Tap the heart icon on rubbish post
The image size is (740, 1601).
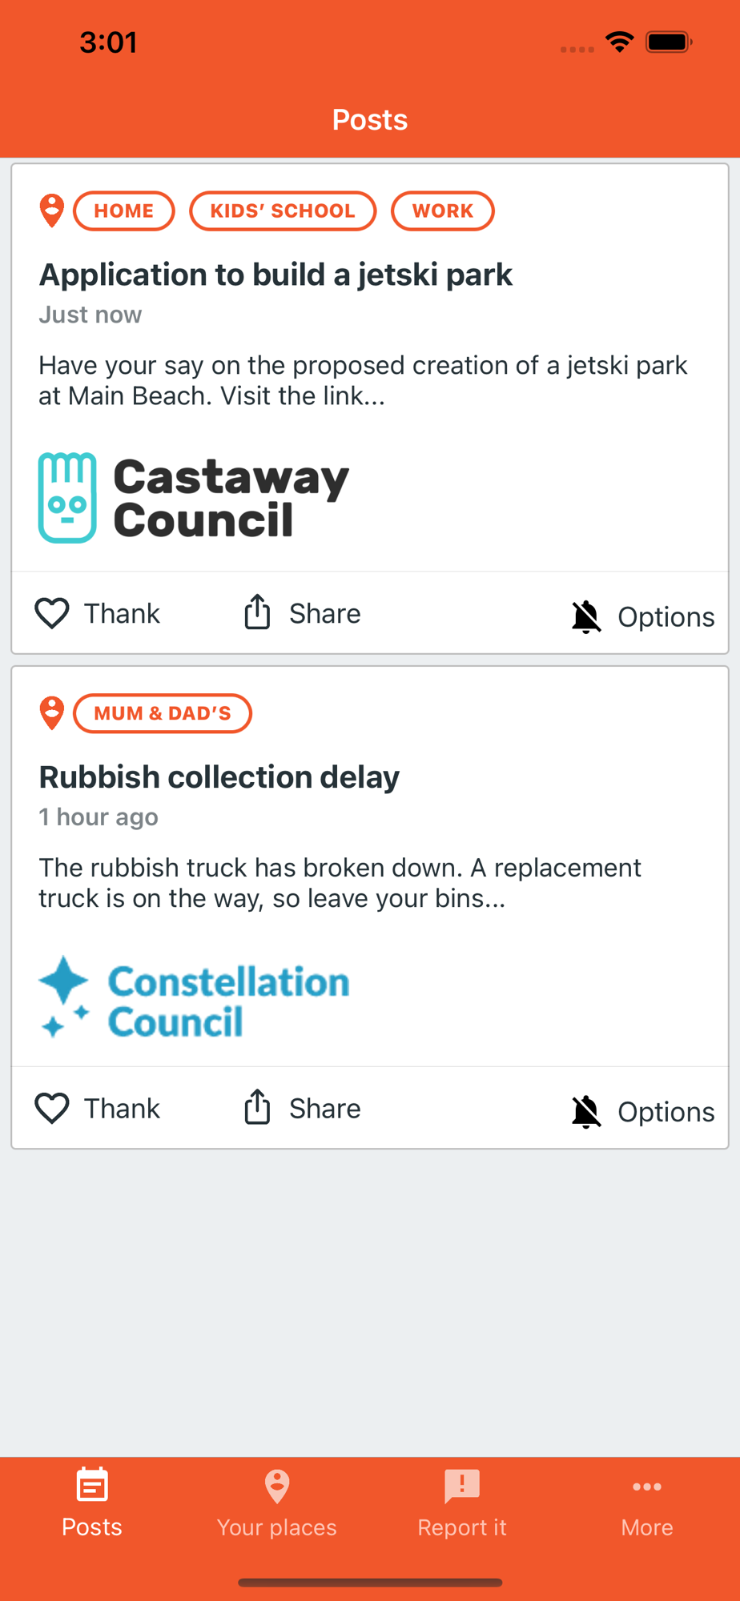click(x=52, y=1109)
